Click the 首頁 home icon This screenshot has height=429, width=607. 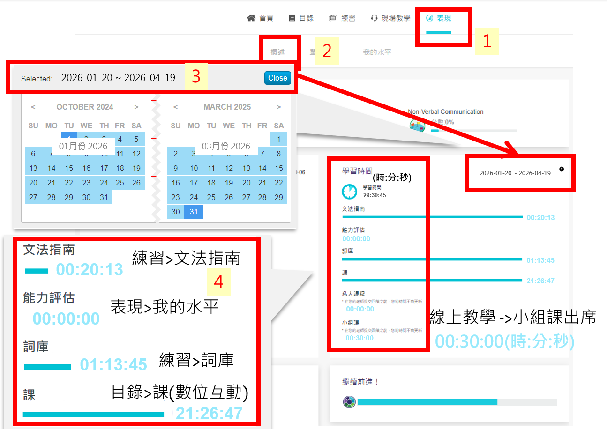[x=251, y=18]
